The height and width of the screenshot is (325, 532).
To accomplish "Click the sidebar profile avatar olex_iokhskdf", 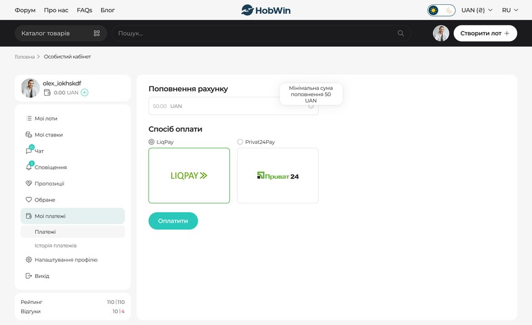I will pos(30,88).
